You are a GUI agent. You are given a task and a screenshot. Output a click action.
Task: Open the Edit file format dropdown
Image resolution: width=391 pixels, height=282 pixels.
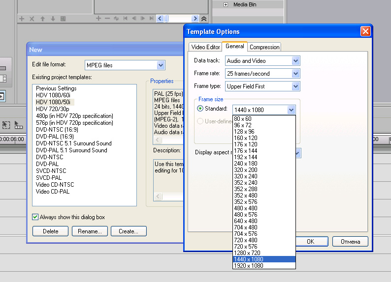tap(161, 65)
